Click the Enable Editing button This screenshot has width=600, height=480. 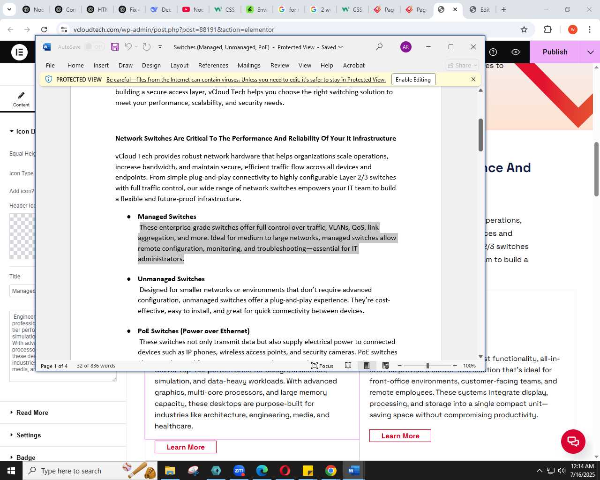413,80
